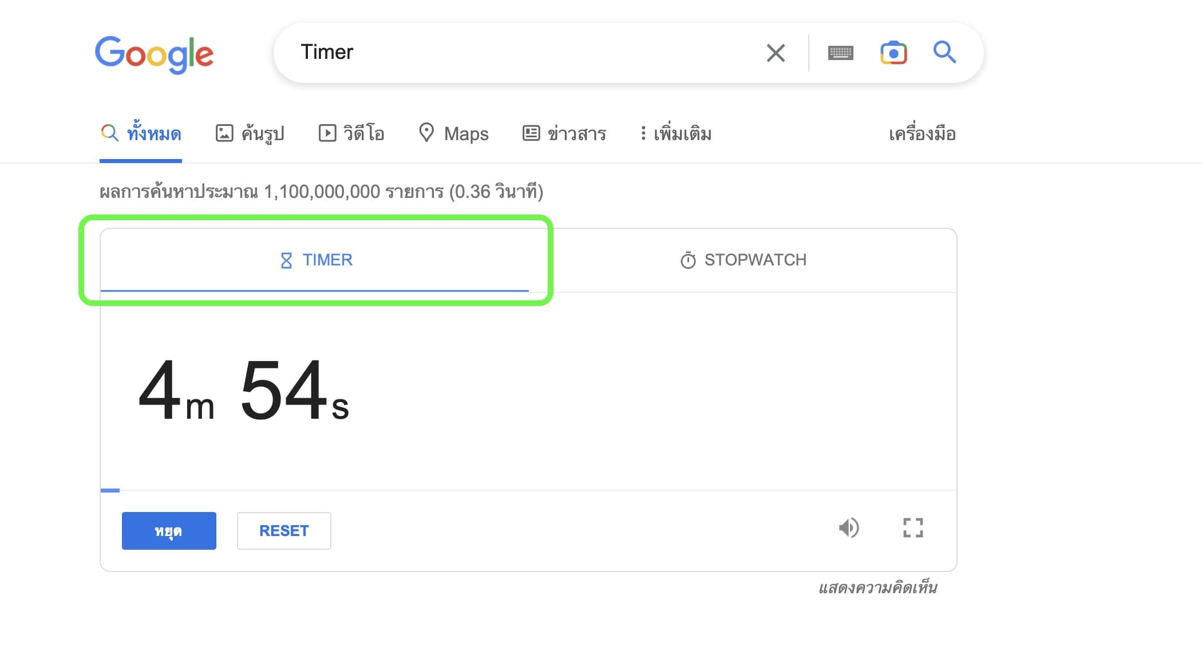Viewport: 1202px width, 651px height.
Task: Enter fullscreen timer mode
Action: [913, 528]
